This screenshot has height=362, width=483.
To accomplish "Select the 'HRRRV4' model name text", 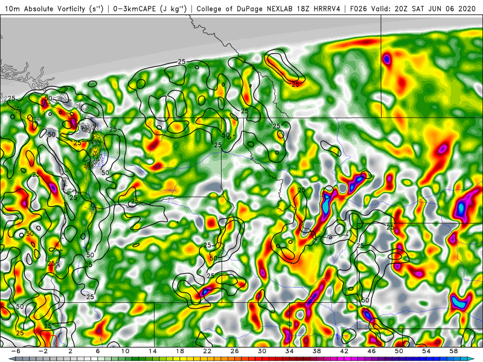I will point(327,8).
